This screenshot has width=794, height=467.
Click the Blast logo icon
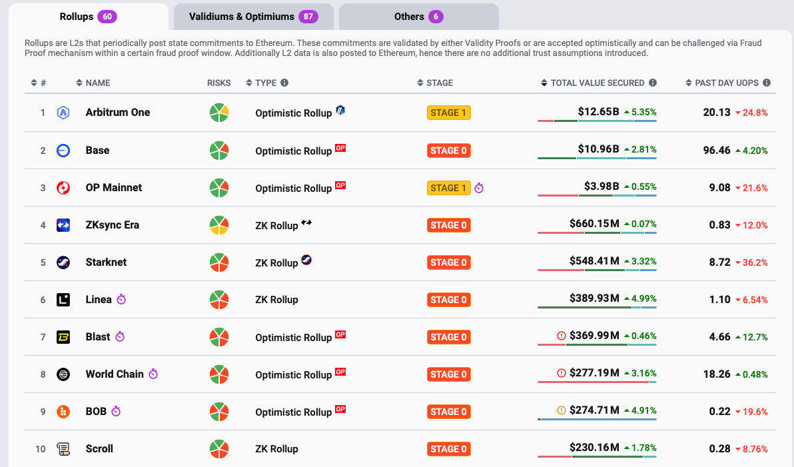[63, 337]
